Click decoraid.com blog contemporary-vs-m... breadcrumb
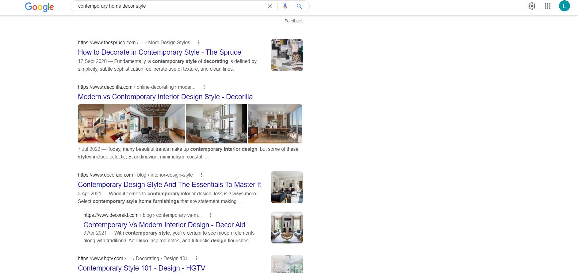This screenshot has width=578, height=273. (x=143, y=215)
